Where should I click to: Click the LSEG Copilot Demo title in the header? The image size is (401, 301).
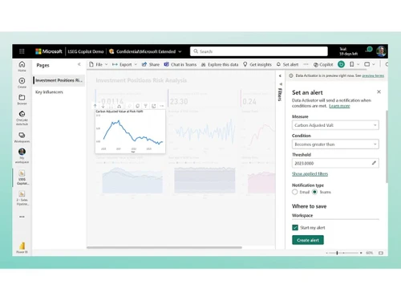coord(86,51)
